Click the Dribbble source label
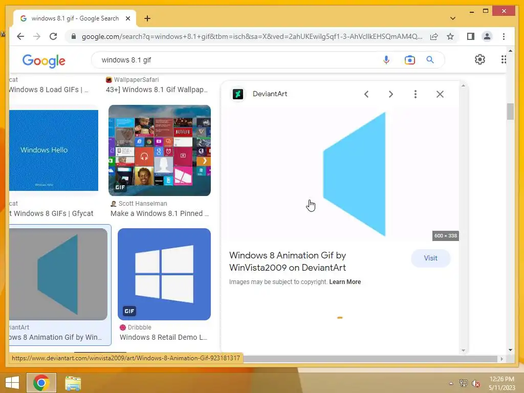This screenshot has height=393, width=524. click(x=139, y=327)
